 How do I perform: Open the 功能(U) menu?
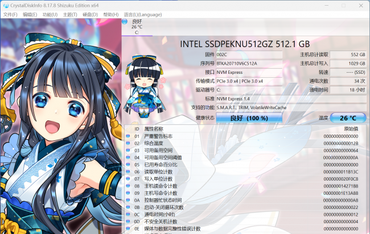pyautogui.click(x=50, y=15)
